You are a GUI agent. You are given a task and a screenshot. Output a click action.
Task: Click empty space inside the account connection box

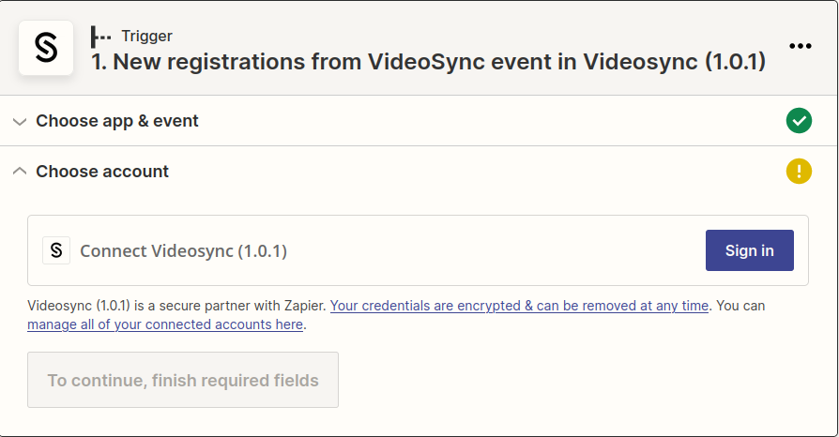coord(488,250)
